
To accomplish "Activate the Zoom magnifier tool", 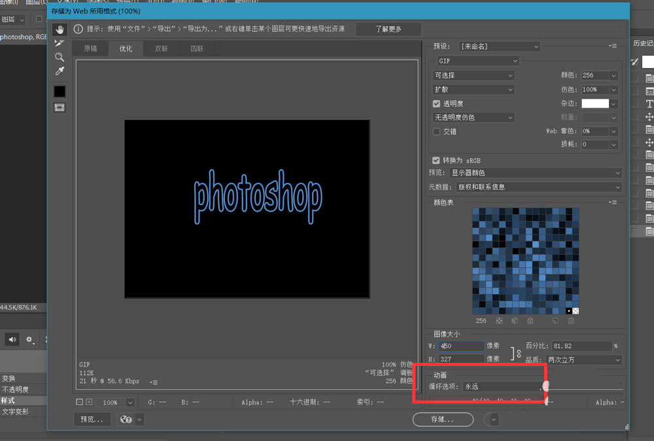I will [x=60, y=57].
